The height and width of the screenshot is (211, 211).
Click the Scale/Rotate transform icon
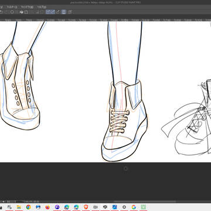click(26, 12)
